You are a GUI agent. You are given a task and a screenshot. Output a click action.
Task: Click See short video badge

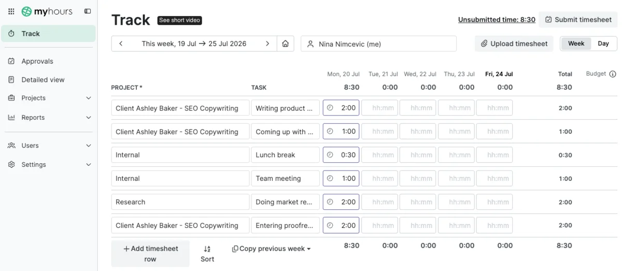[x=179, y=20]
